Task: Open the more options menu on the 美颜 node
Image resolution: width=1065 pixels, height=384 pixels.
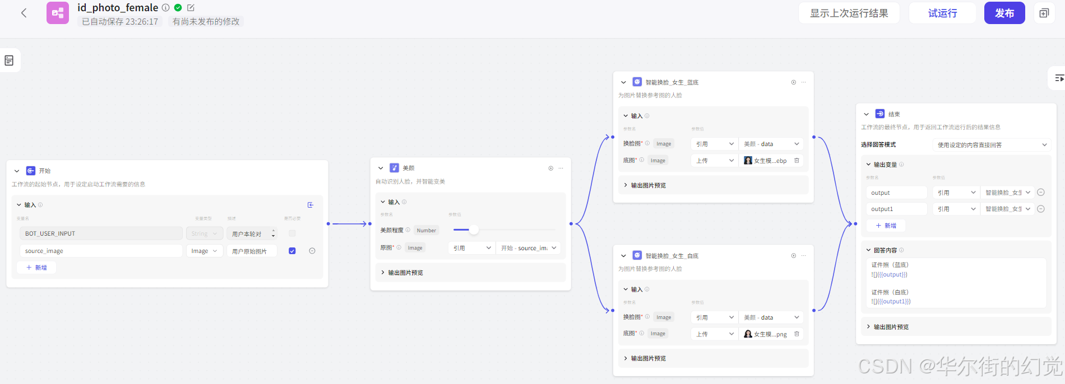Action: pyautogui.click(x=561, y=168)
